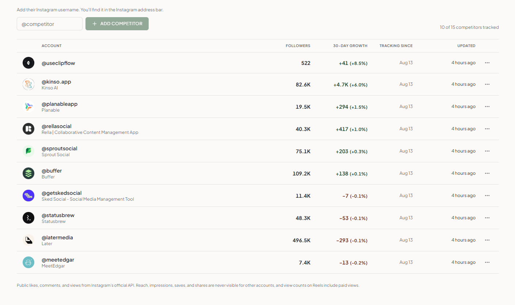Focus the @competitor username input field
Screen dimensions: 515x305
50,24
